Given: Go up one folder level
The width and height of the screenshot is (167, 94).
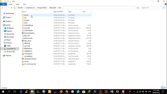Looking at the screenshot, I should point(11,8).
